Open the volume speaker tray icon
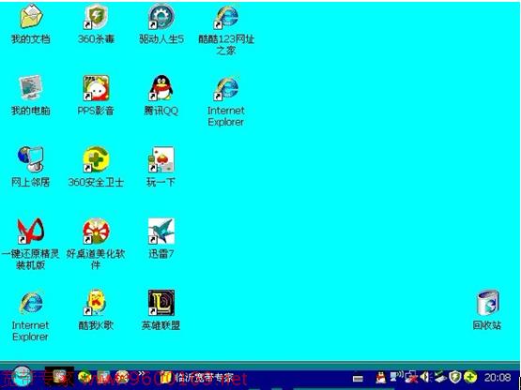The height and width of the screenshot is (390, 521). point(425,377)
